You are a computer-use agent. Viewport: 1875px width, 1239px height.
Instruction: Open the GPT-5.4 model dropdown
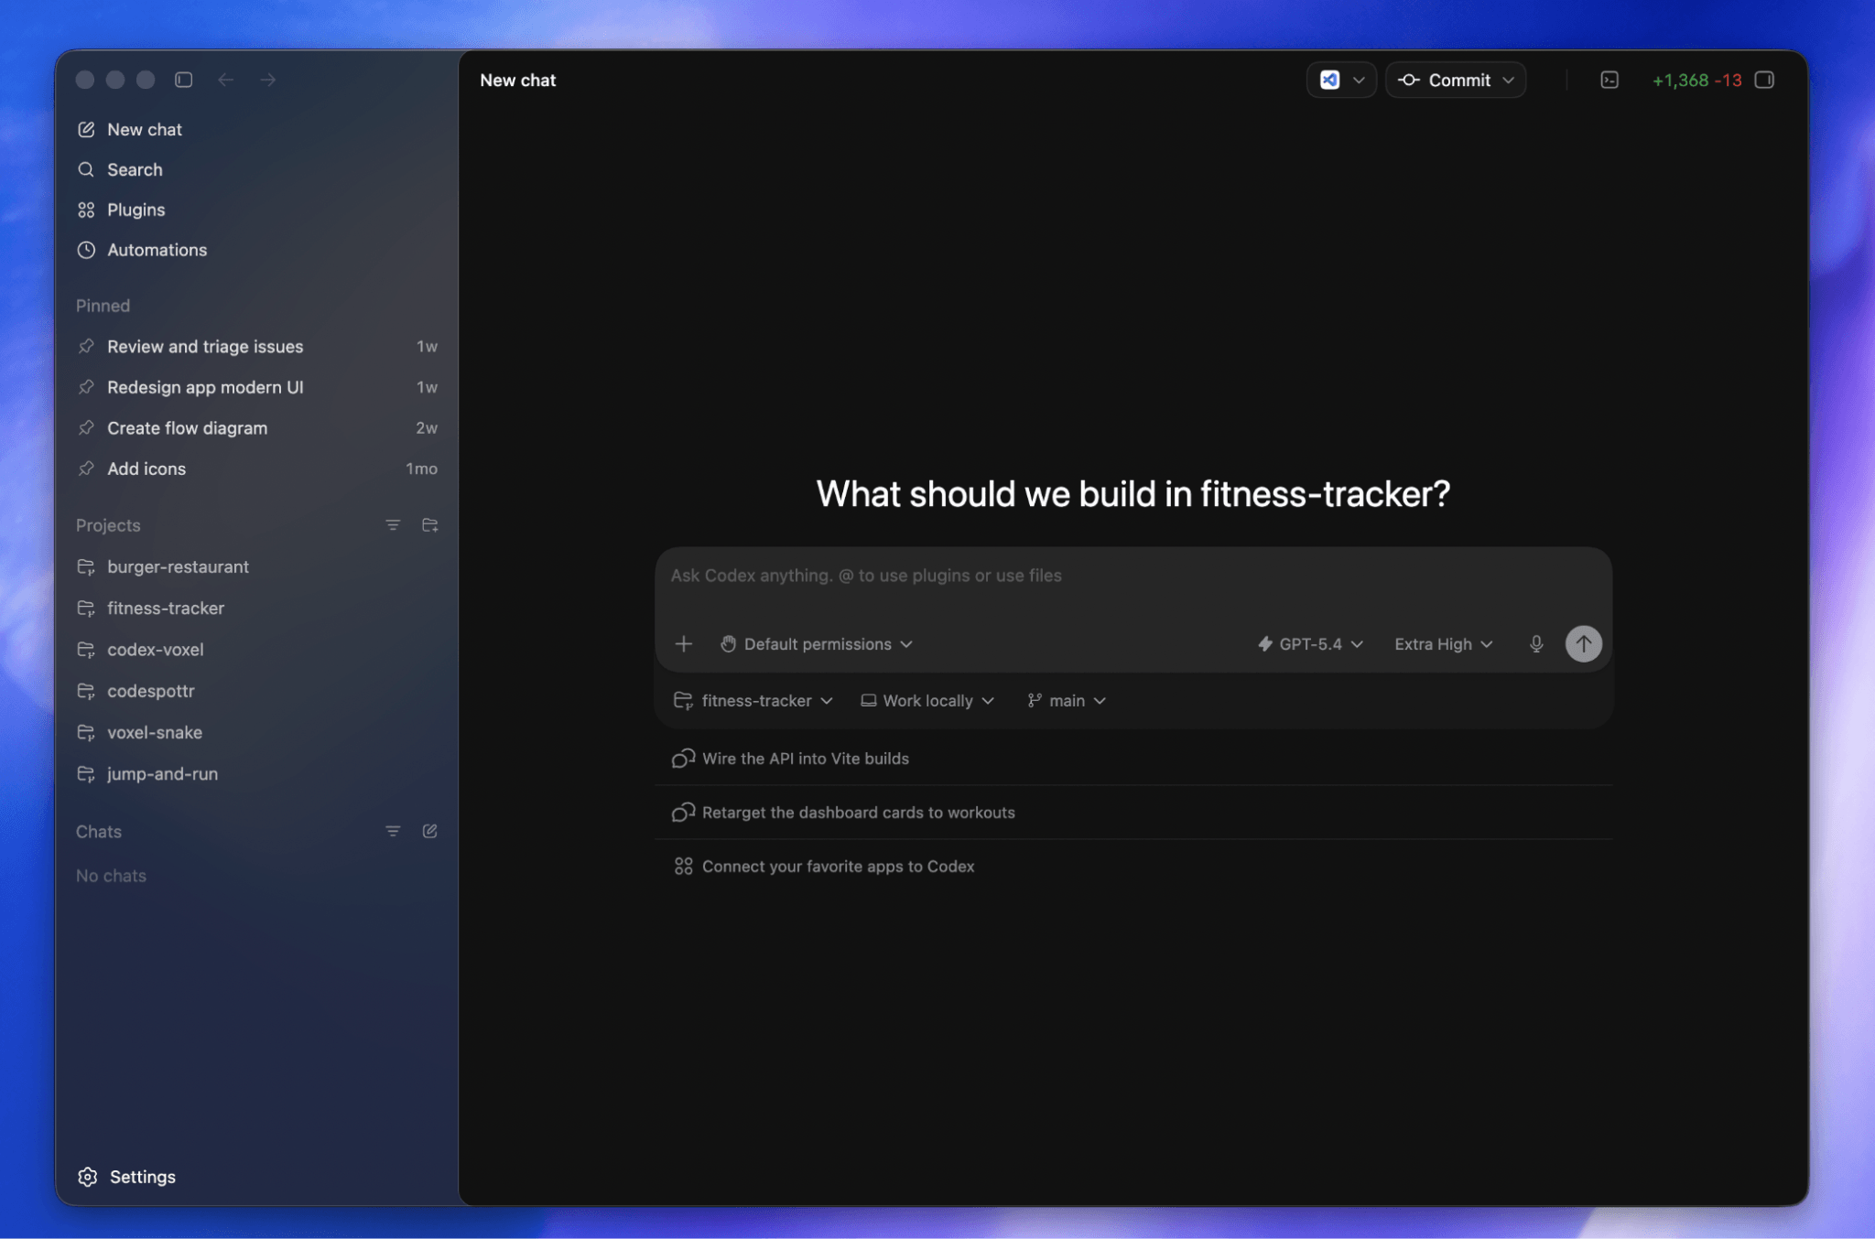[1311, 644]
